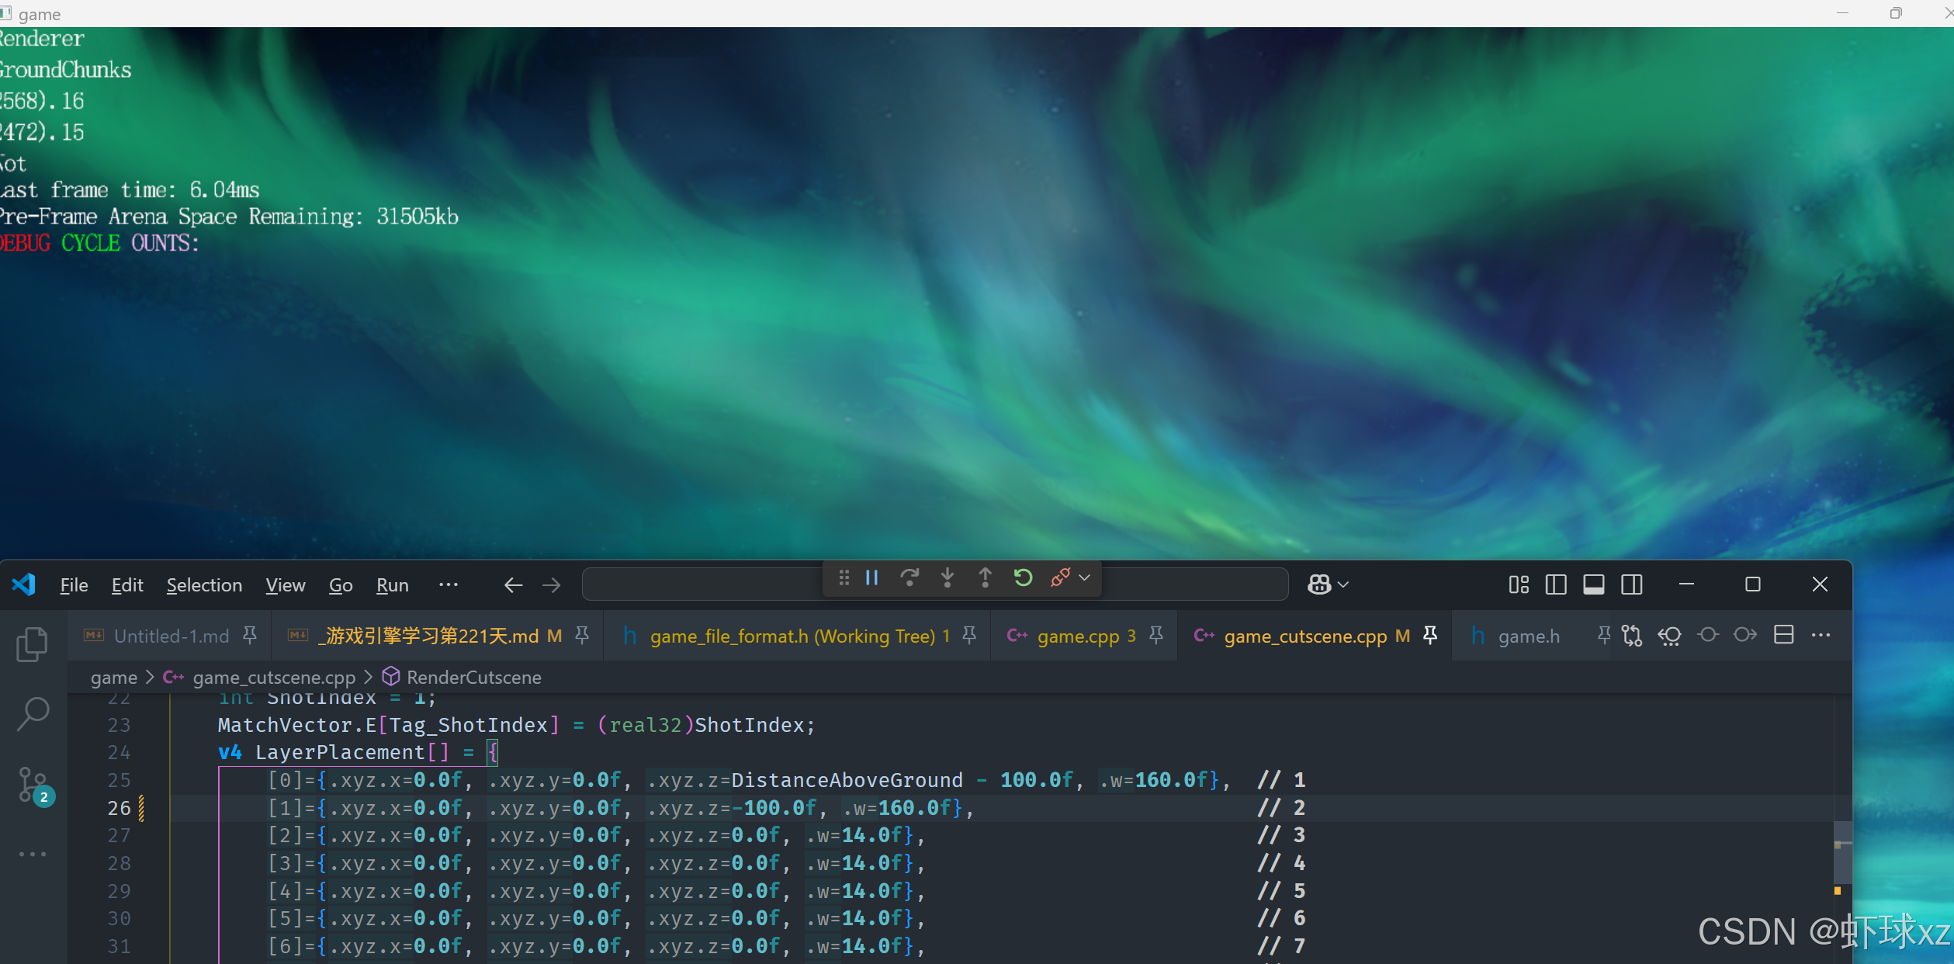The width and height of the screenshot is (1954, 964).
Task: Open Source Control view with 2 changes
Action: click(33, 785)
